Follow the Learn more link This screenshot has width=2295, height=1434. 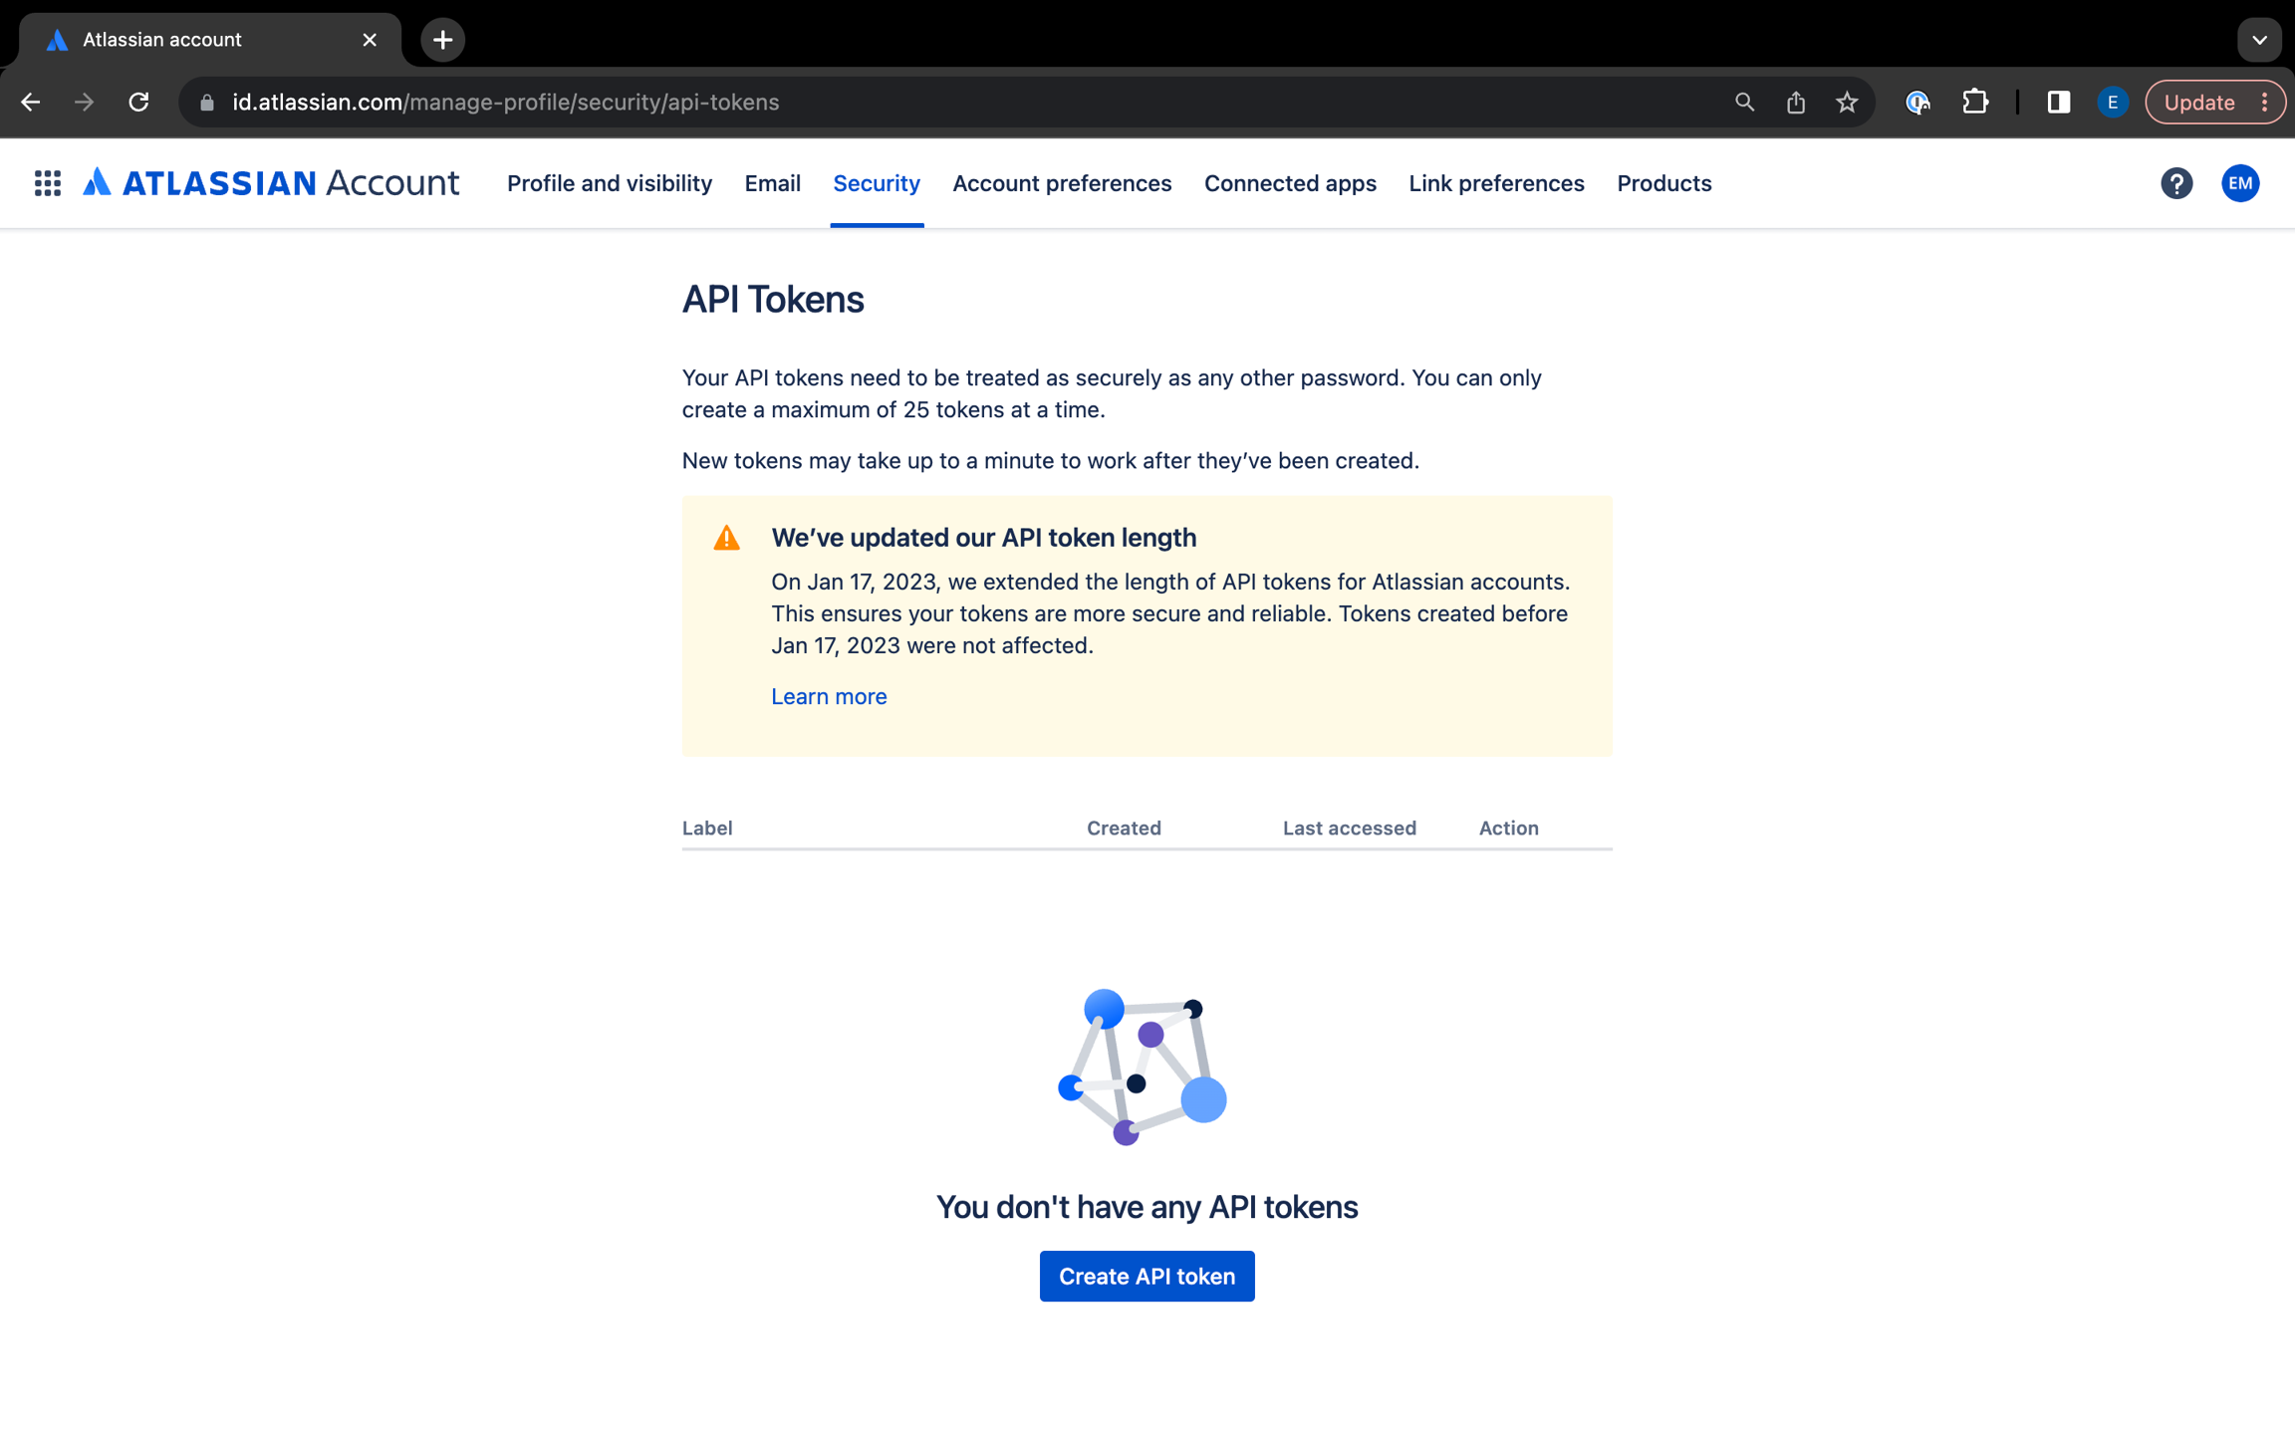pos(828,696)
